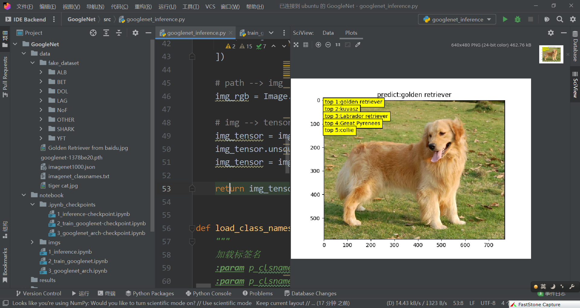Open the 工具(T) menu

(191, 6)
